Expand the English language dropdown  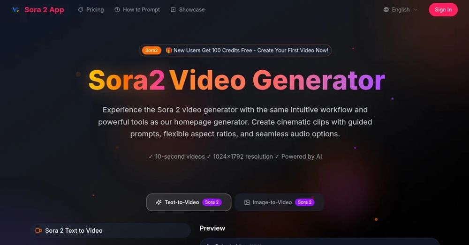click(400, 10)
